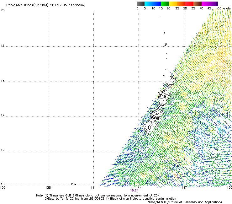
Task: Click the "Data buffer is 22 hrs" note line
Action: tap(110, 199)
